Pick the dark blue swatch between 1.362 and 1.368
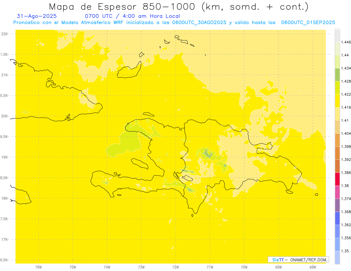Image resolution: width=351 pixels, height=271 pixels. point(337,218)
